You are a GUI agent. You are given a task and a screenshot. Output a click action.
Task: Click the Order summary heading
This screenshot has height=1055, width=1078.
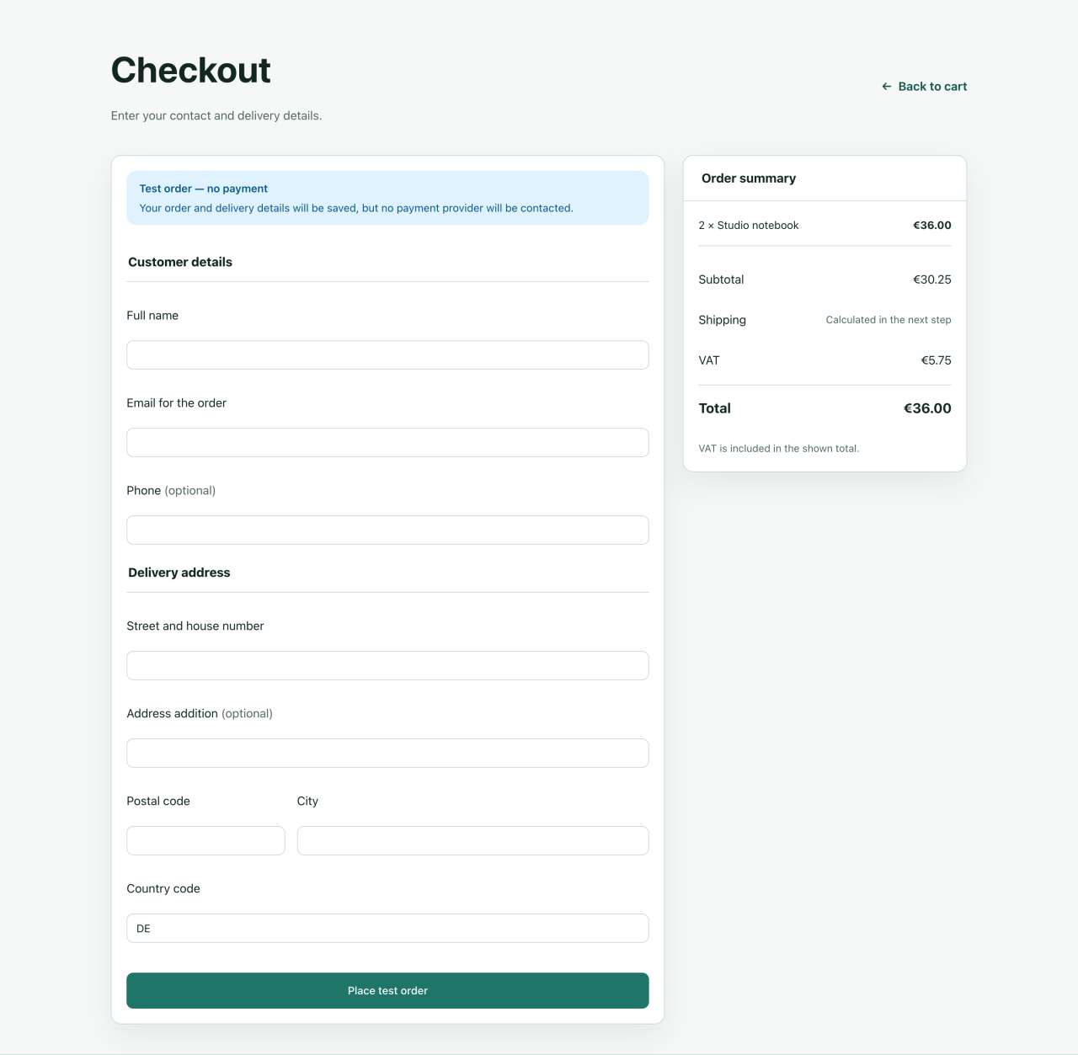pyautogui.click(x=749, y=178)
